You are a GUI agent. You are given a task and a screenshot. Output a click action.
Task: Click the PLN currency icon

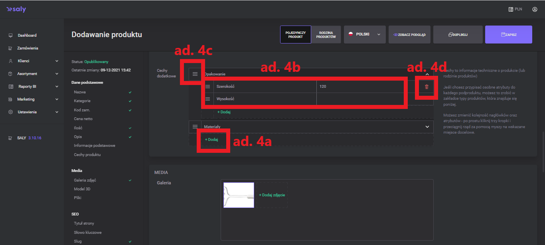(x=511, y=9)
